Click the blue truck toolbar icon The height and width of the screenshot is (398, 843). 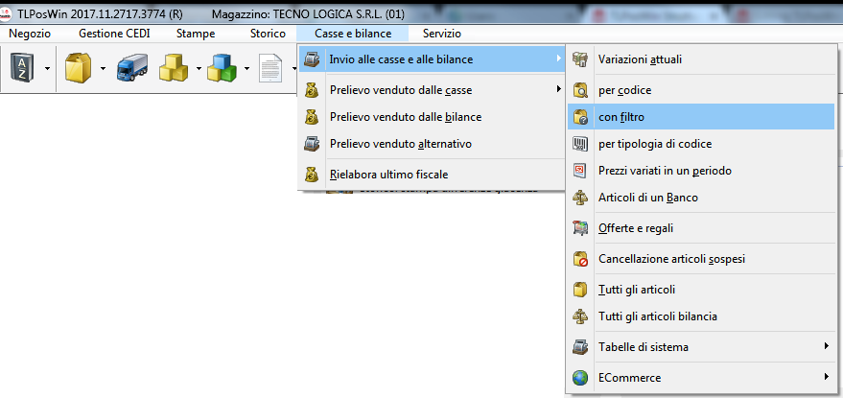coord(130,68)
